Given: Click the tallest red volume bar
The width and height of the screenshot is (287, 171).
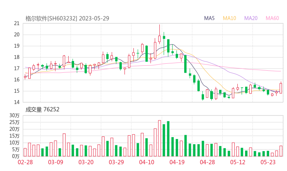Looking at the screenshot, I should (159, 138).
